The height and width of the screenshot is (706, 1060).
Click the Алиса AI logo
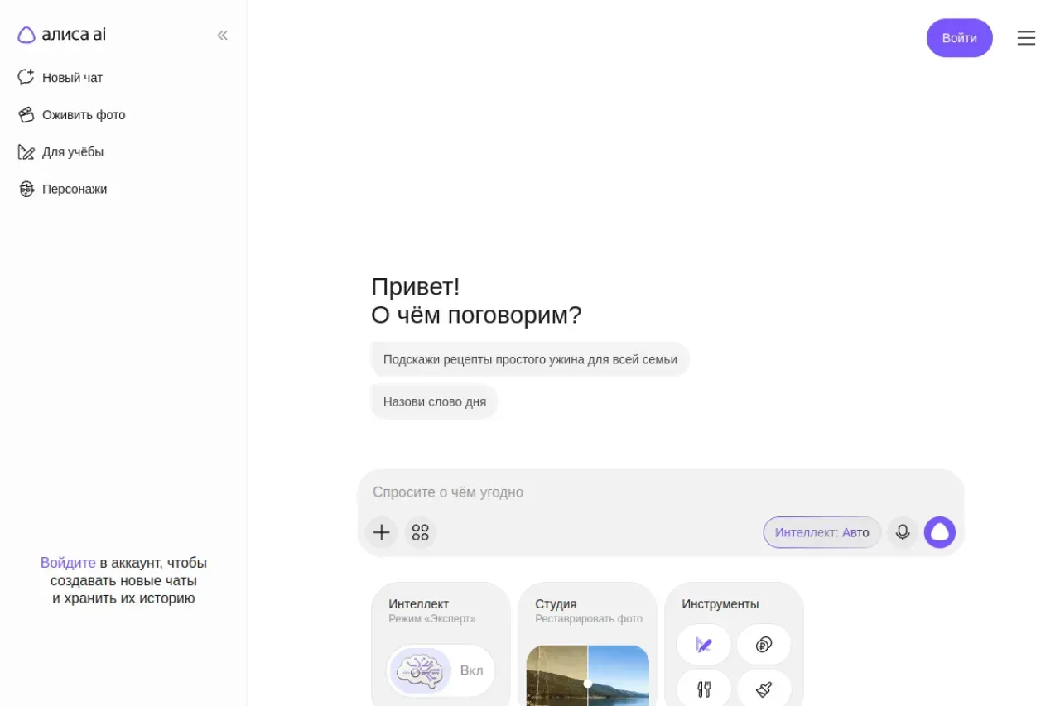coord(62,35)
